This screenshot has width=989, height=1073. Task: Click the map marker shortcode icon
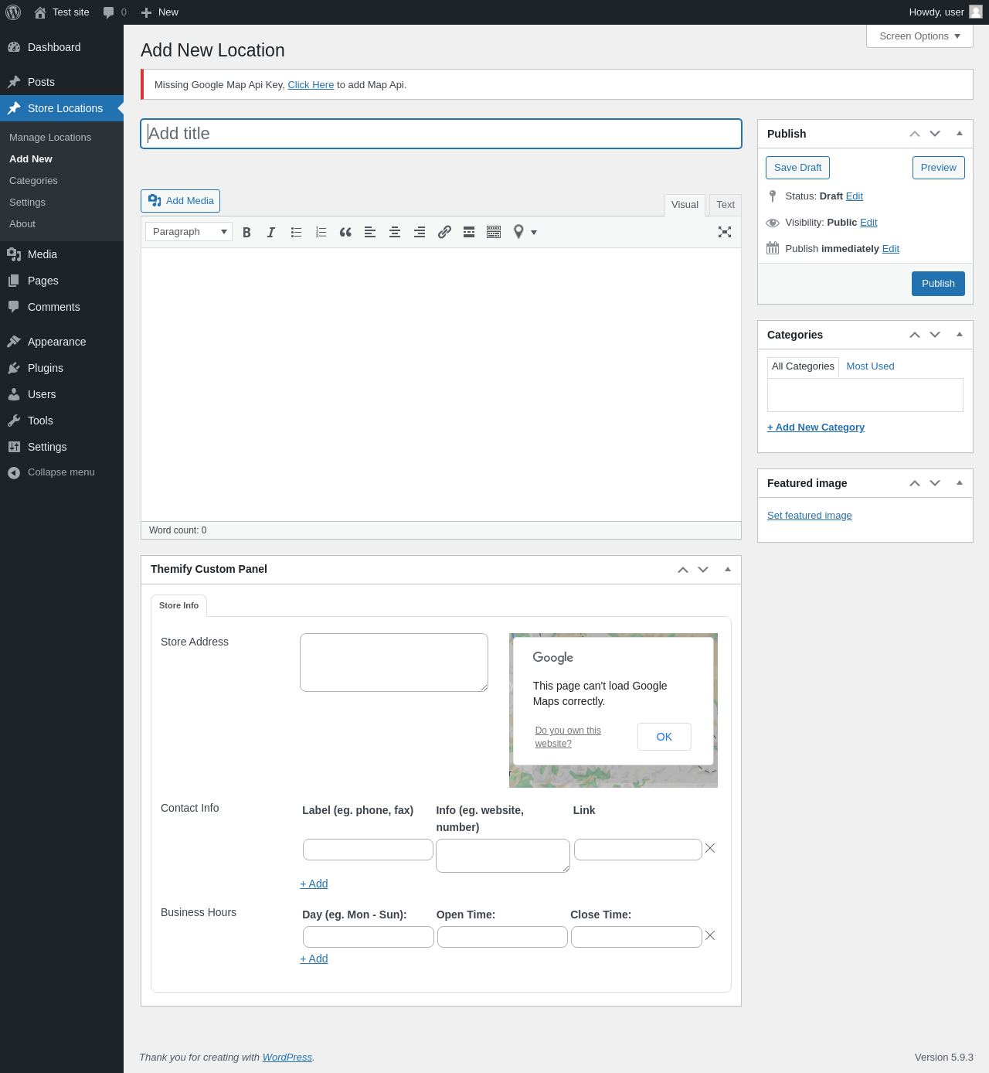tap(518, 232)
